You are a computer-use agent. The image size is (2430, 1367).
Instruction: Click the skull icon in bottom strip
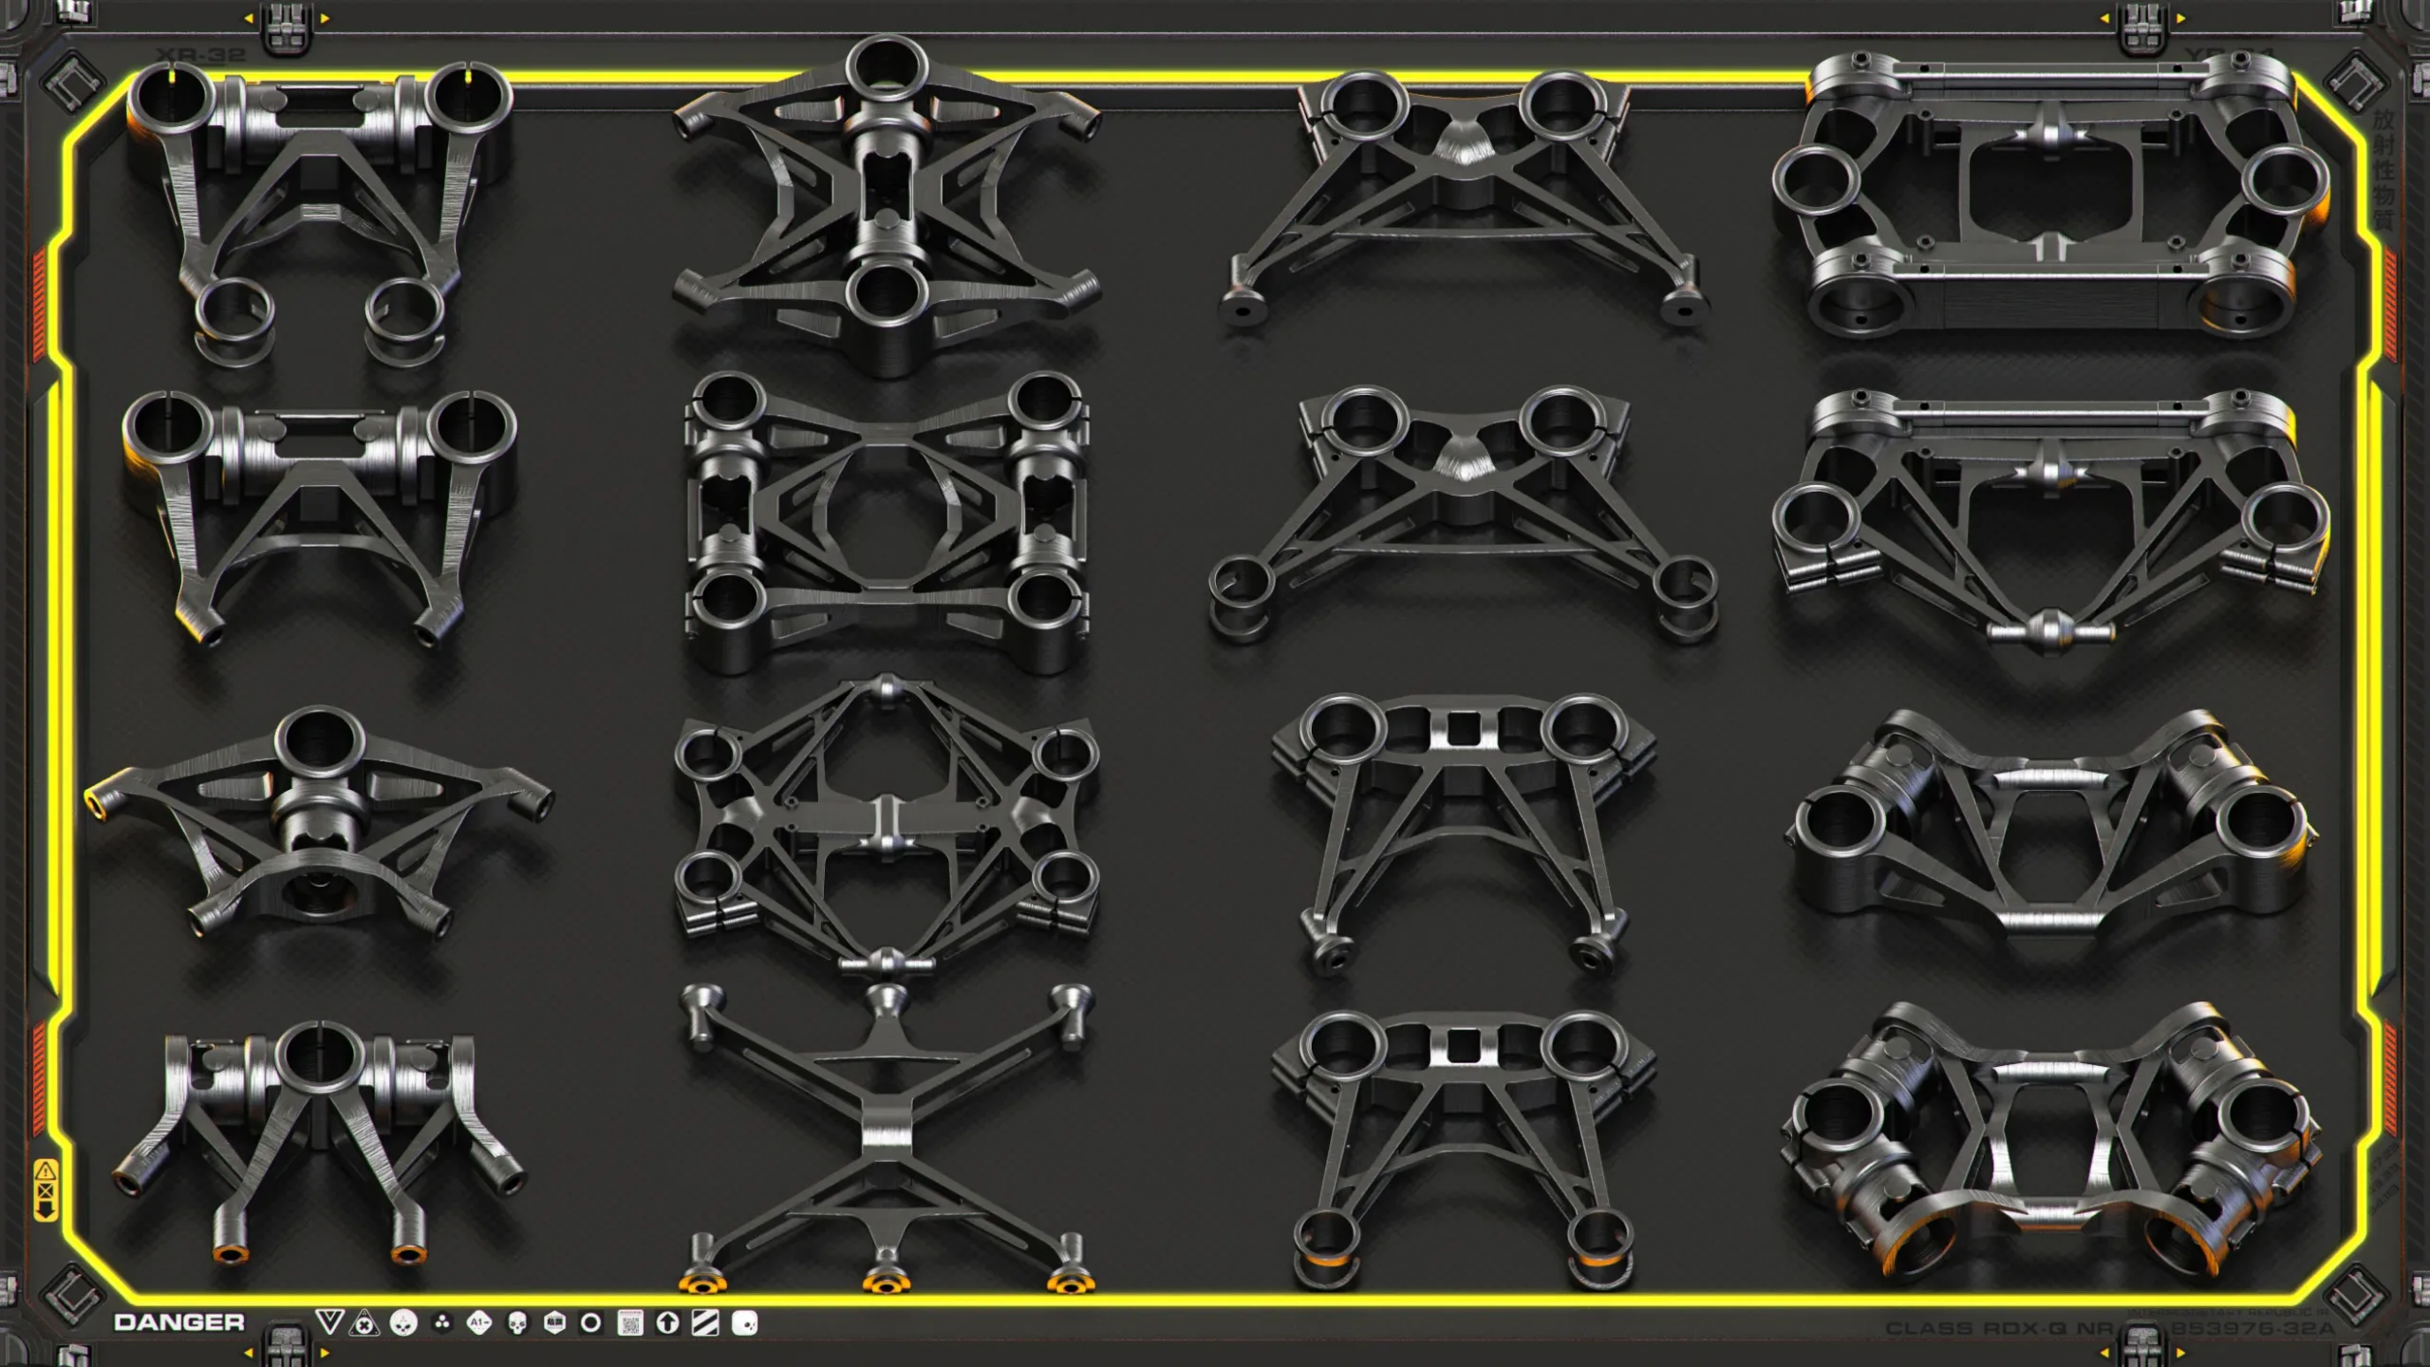pyautogui.click(x=517, y=1323)
